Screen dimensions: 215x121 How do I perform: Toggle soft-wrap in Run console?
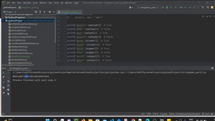click(x=8, y=81)
